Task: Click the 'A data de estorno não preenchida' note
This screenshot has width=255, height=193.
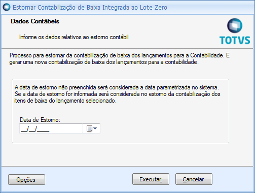Action: tap(117, 87)
